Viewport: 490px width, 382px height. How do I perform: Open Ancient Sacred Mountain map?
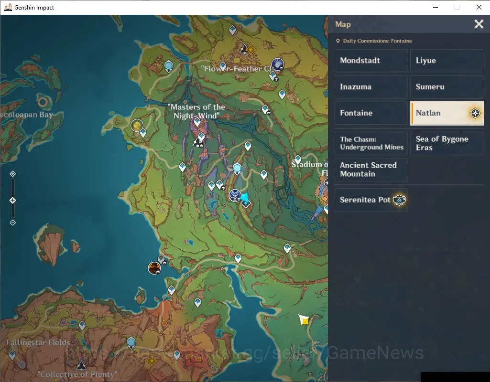[x=371, y=170]
